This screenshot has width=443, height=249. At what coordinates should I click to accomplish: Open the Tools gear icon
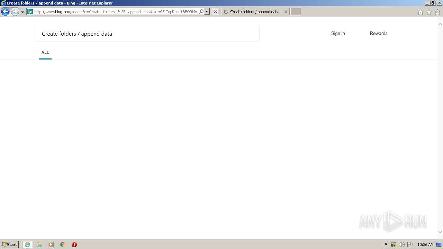click(x=437, y=12)
